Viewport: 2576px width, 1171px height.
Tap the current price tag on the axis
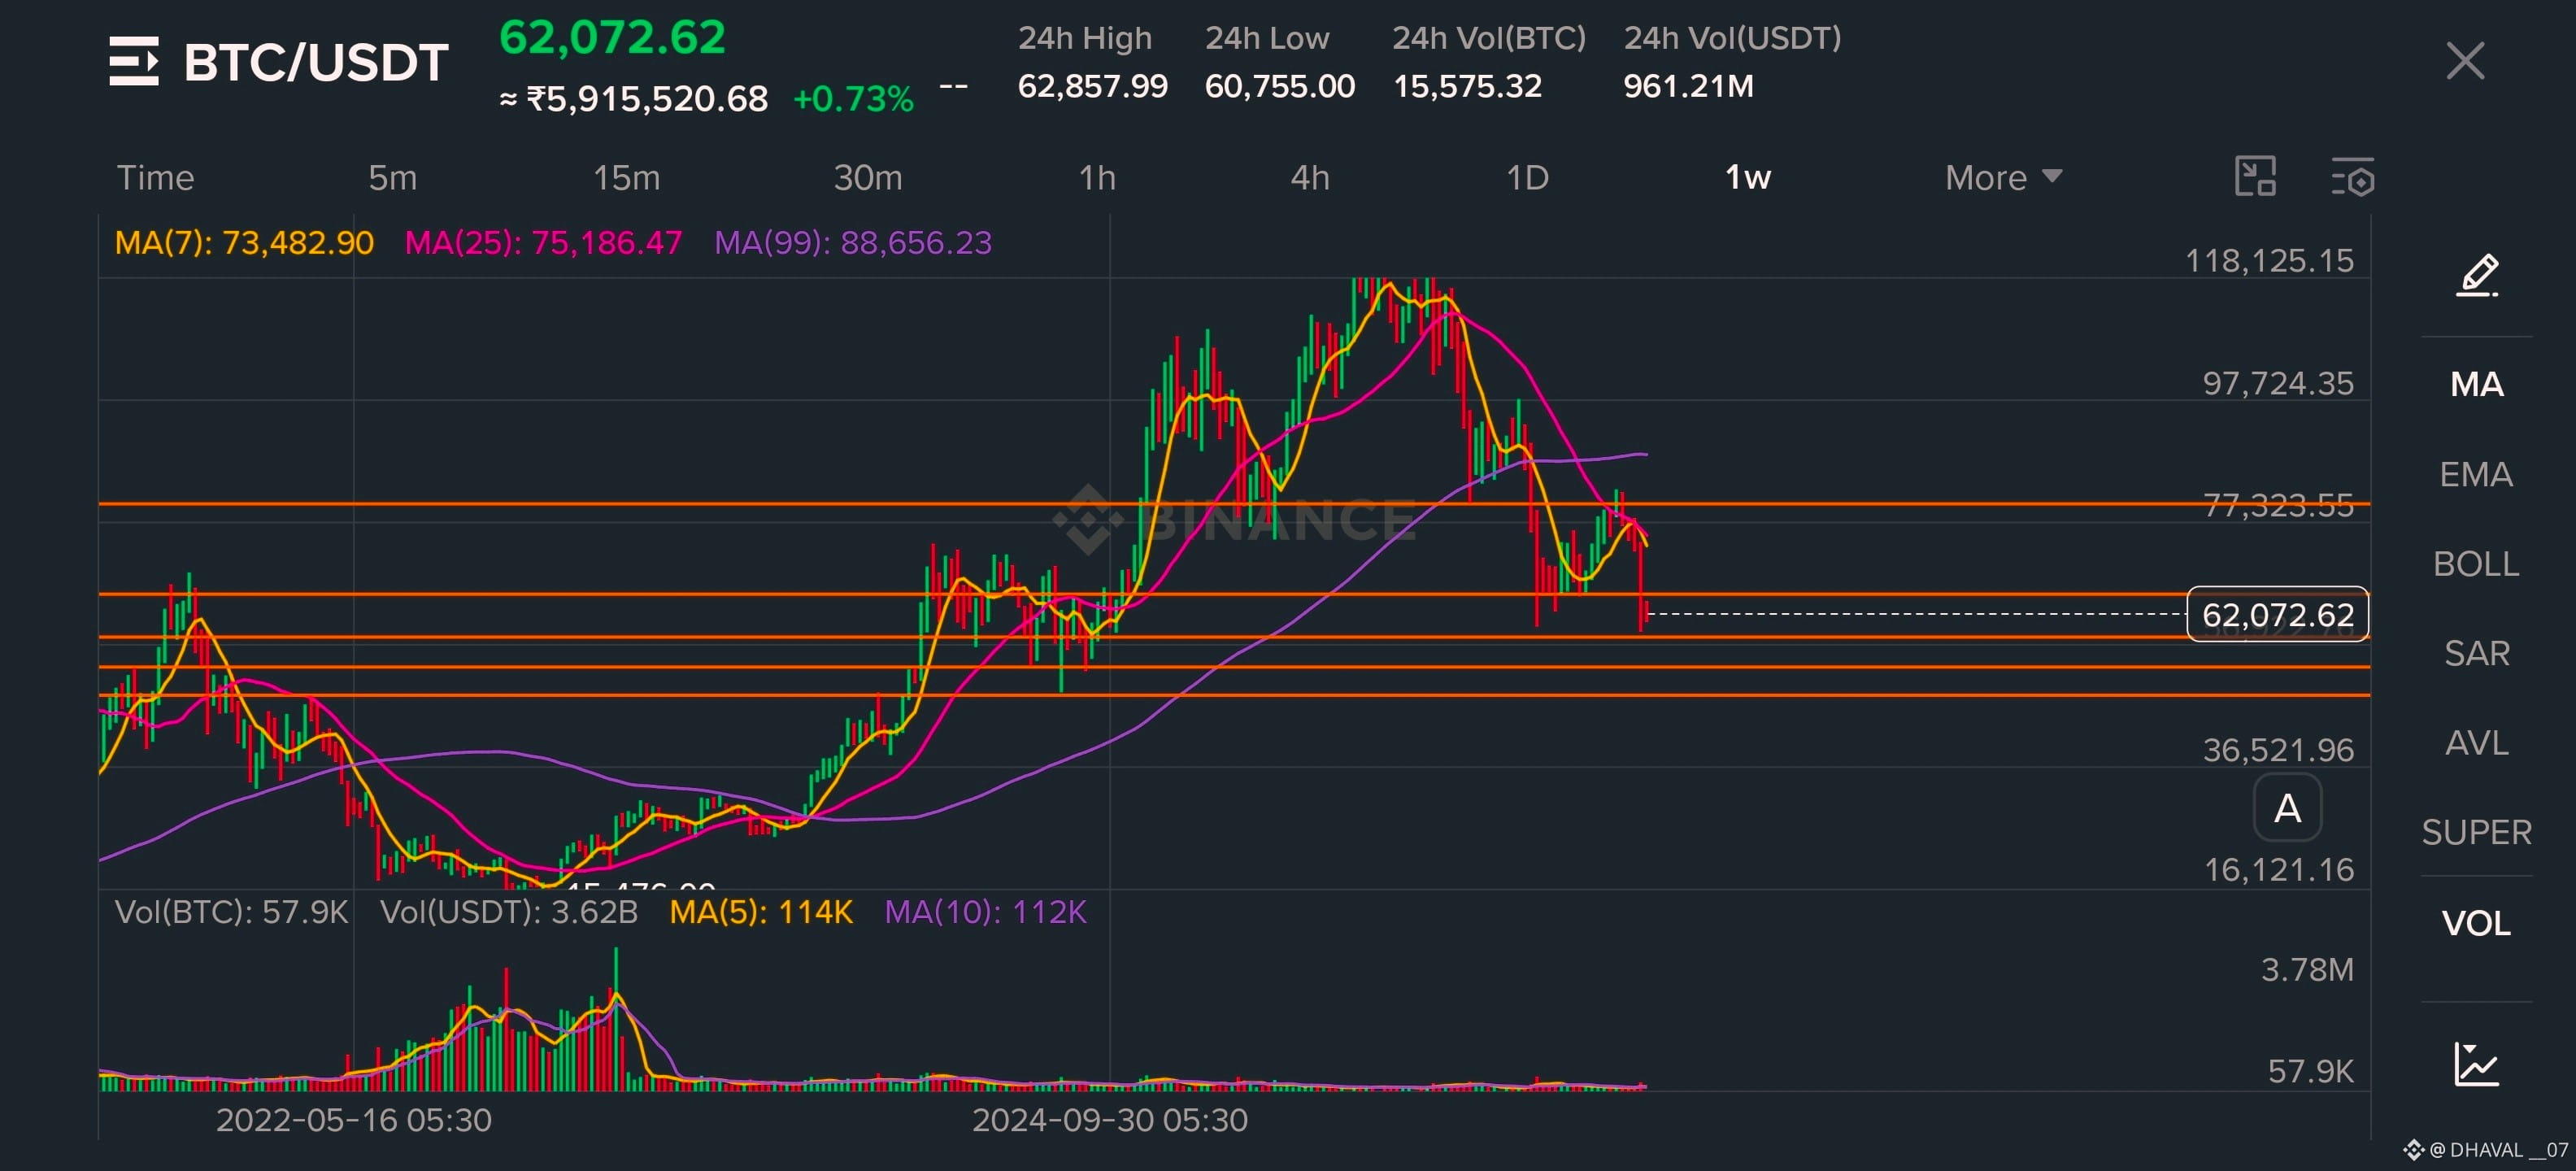2278,614
